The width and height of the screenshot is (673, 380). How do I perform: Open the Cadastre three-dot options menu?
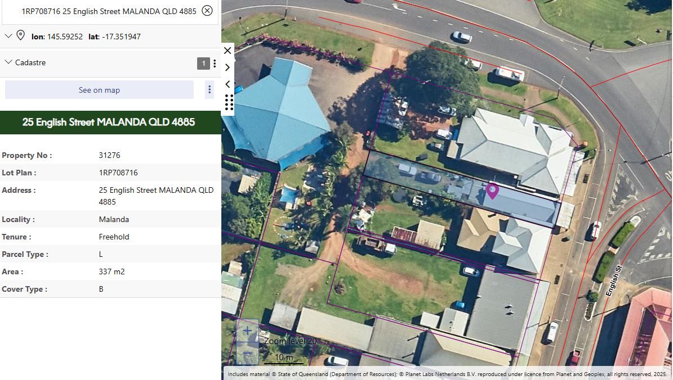point(215,64)
